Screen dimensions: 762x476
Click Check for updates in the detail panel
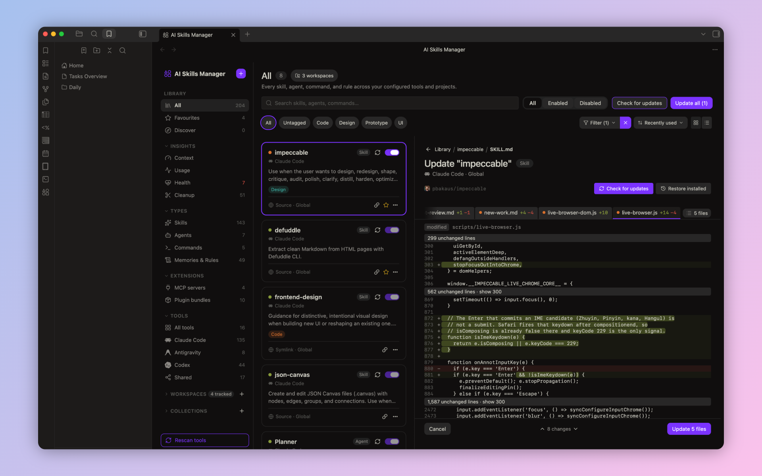(623, 189)
